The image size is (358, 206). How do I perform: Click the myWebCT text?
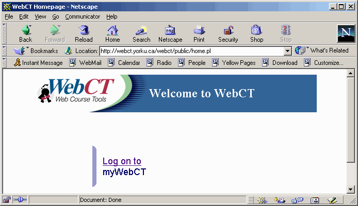124,172
